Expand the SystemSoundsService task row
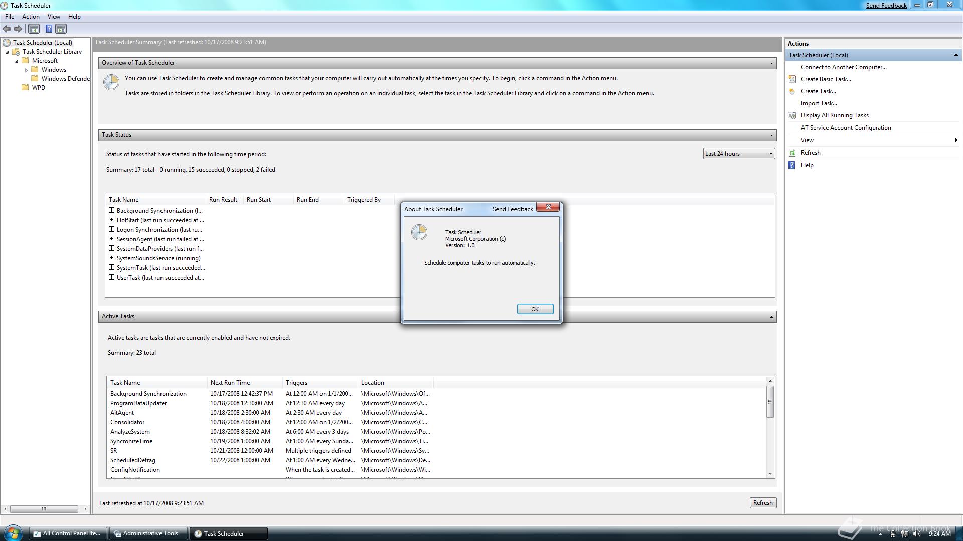 click(x=111, y=258)
